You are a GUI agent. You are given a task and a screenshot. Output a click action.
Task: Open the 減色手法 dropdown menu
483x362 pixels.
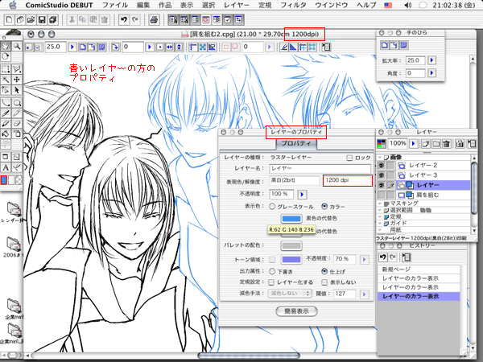tap(288, 294)
